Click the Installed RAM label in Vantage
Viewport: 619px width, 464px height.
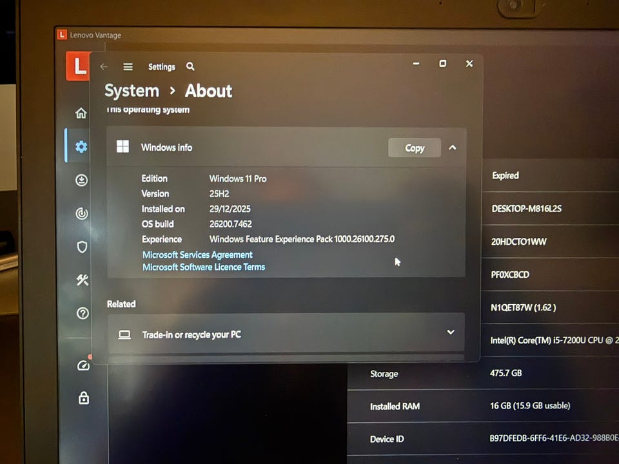pyautogui.click(x=395, y=407)
